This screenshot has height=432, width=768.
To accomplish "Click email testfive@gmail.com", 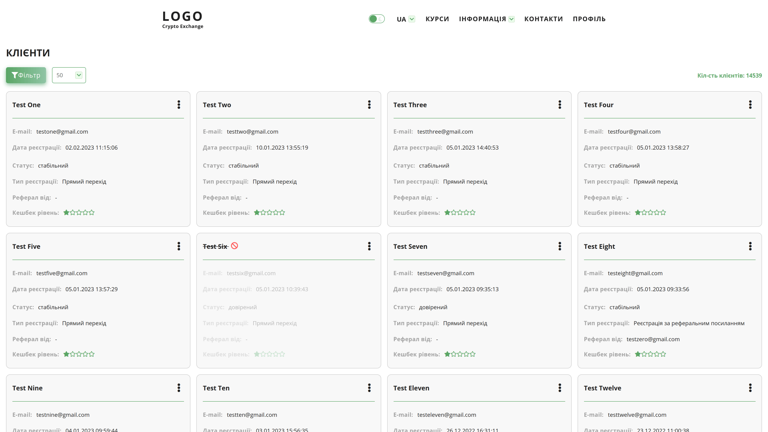I will [x=62, y=273].
